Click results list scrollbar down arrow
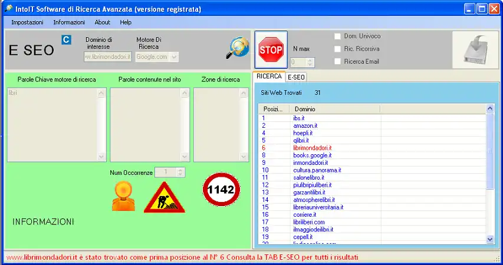Viewport: 503px width, 265px height. click(490, 239)
